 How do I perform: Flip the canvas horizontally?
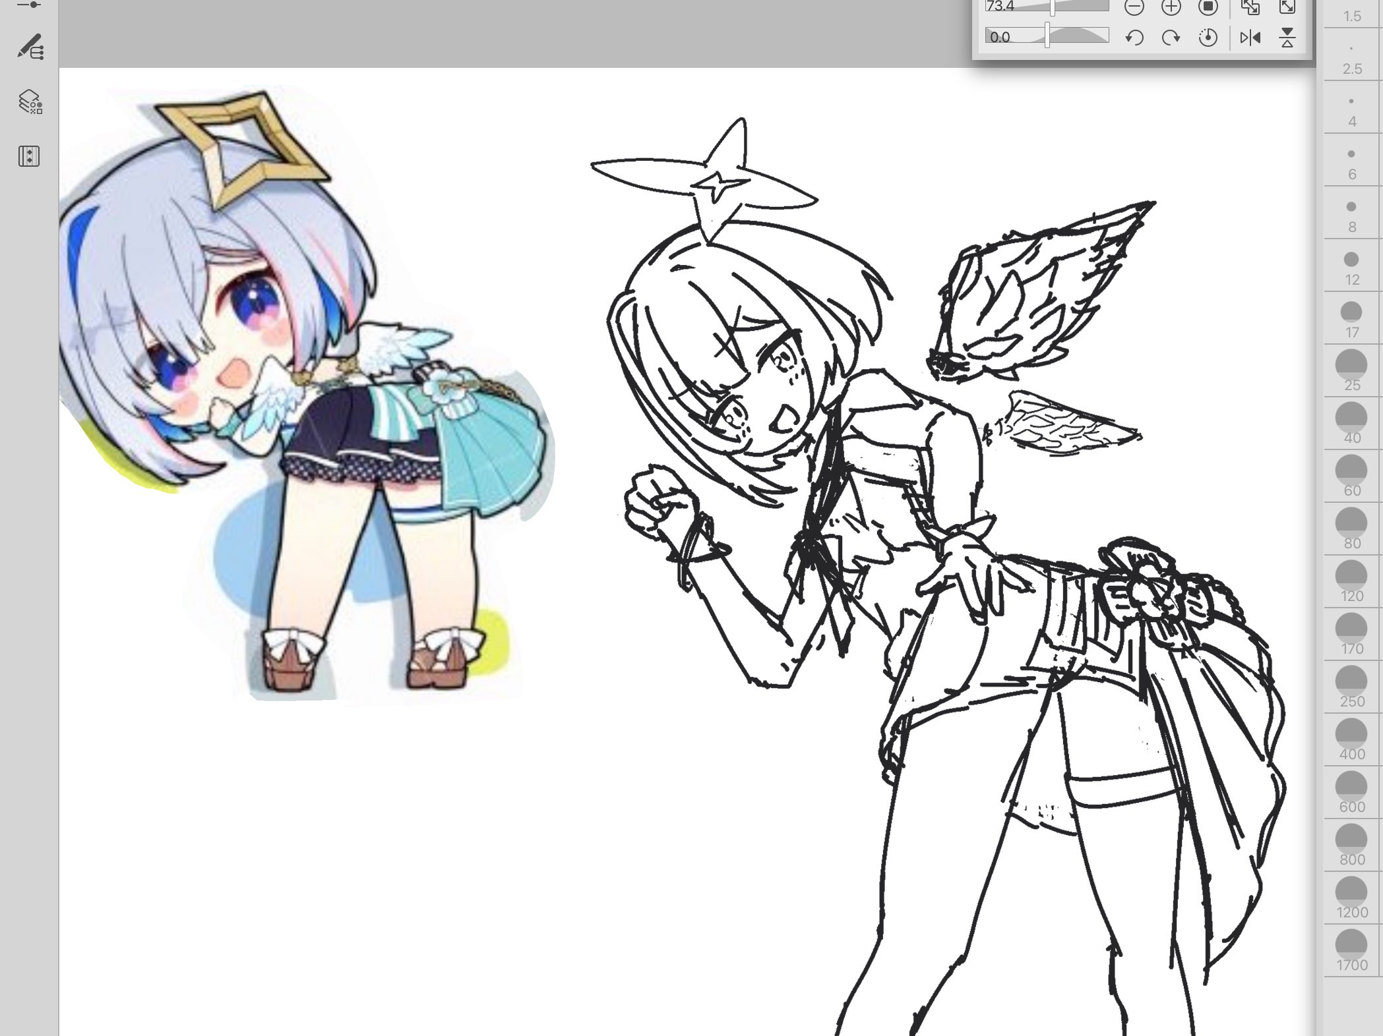coord(1250,38)
